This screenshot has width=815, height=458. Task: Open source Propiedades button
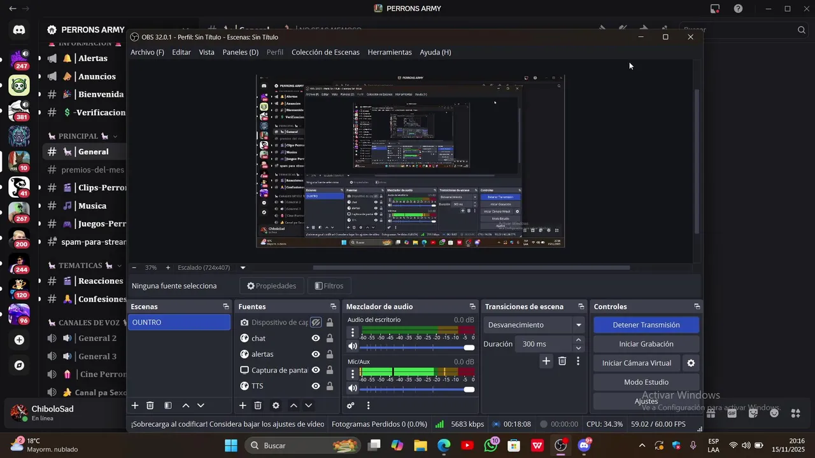[x=272, y=286]
